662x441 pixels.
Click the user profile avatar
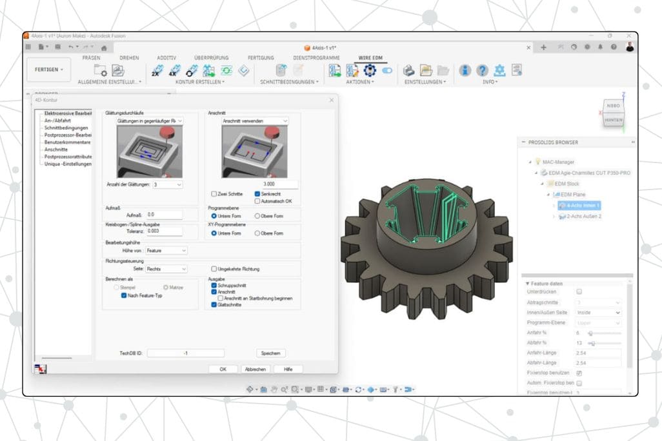(x=630, y=47)
